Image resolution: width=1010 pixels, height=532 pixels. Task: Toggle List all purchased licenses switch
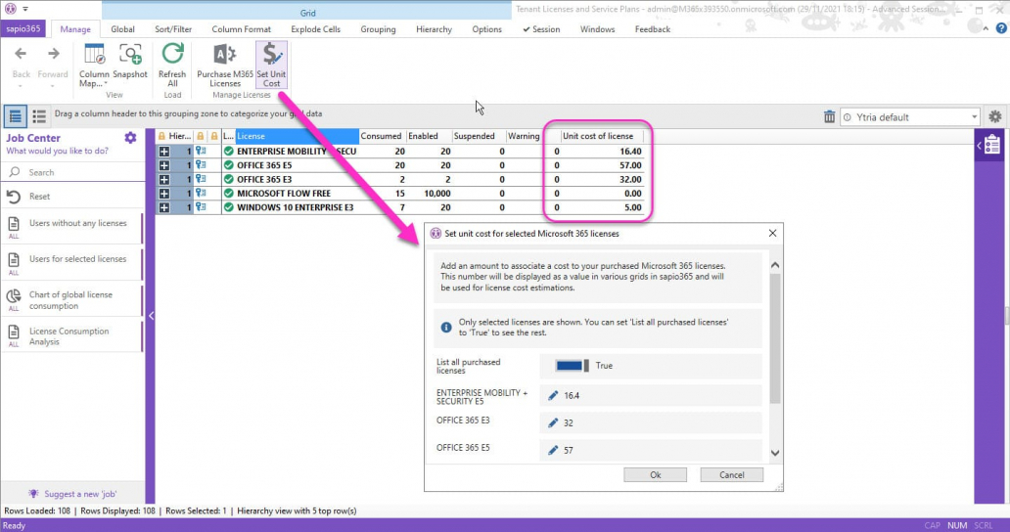[x=572, y=366]
